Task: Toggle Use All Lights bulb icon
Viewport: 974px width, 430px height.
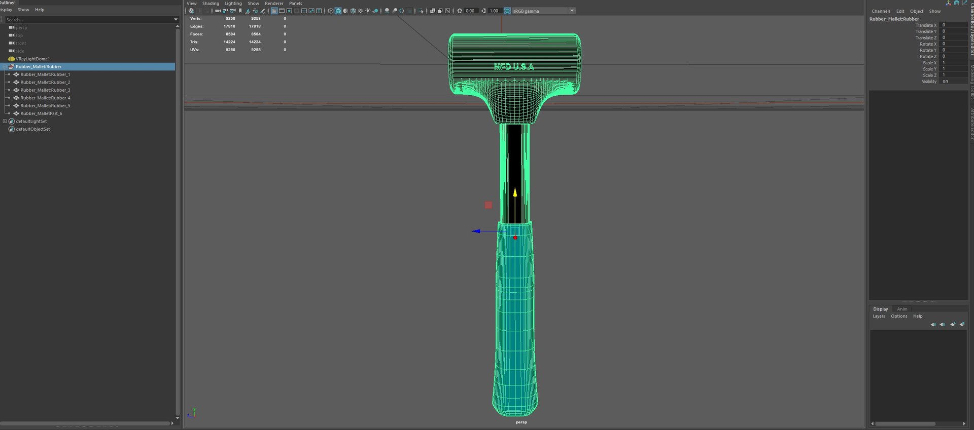Action: point(368,11)
